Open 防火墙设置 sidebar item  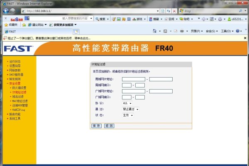pyautogui.click(x=19, y=88)
